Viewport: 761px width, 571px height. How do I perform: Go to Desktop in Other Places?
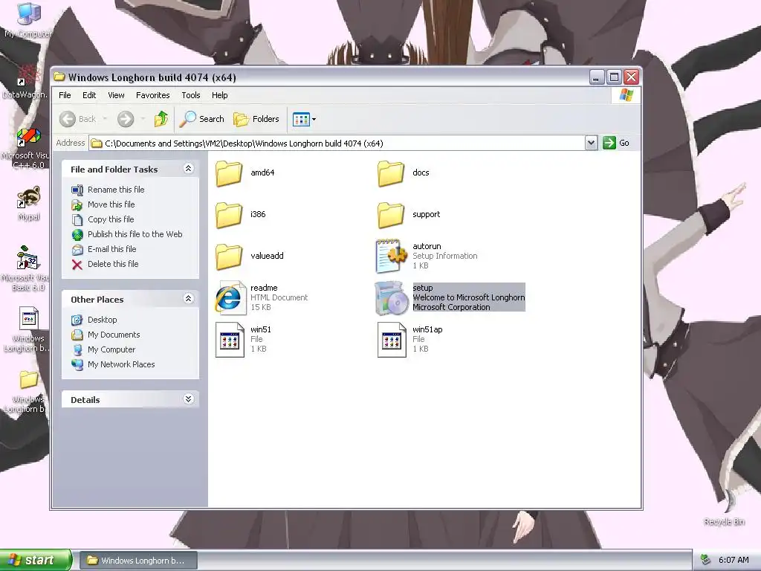(94, 320)
